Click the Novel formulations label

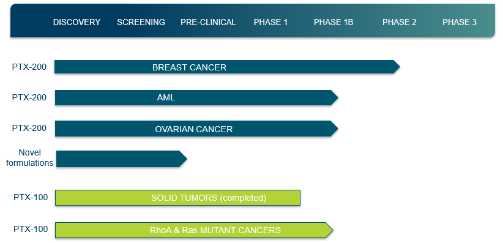tap(29, 157)
